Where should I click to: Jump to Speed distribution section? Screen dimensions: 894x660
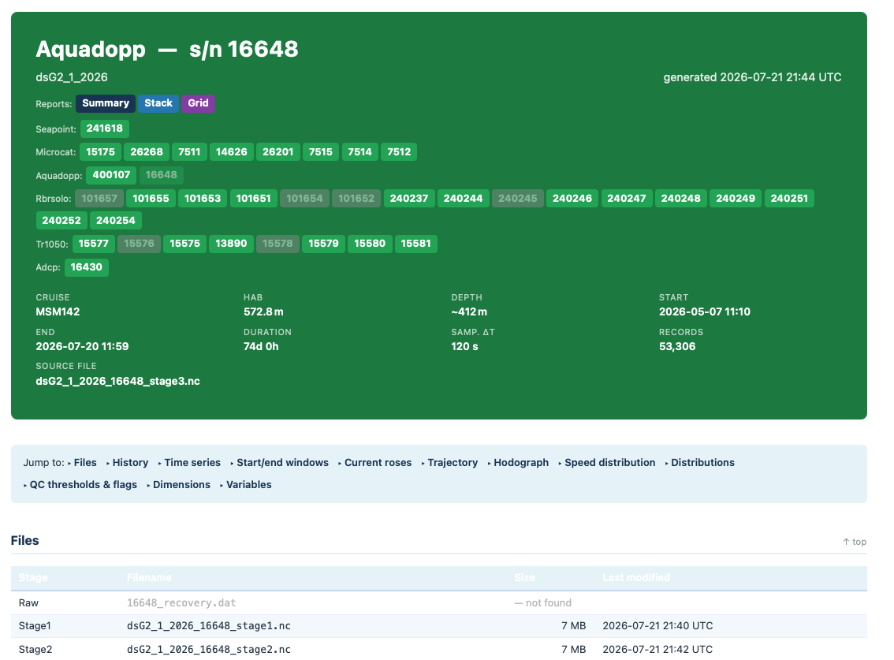pyautogui.click(x=610, y=463)
